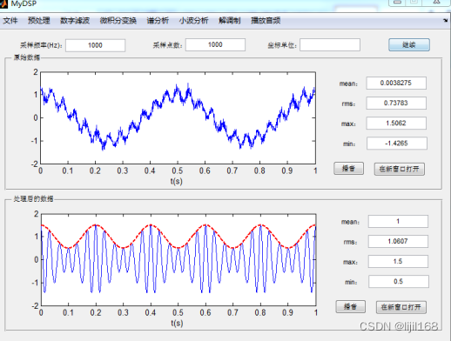
Task: Click inside the noisy raw signal plot
Action: click(x=178, y=117)
